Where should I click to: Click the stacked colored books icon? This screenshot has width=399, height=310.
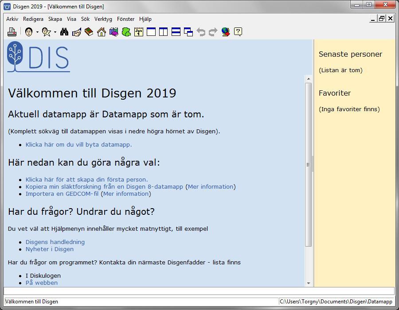[114, 32]
